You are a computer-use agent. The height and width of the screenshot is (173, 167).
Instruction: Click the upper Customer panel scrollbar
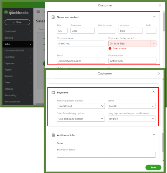pos(164,22)
